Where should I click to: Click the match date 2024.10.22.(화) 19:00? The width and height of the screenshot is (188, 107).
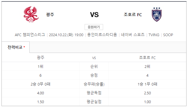(66, 35)
